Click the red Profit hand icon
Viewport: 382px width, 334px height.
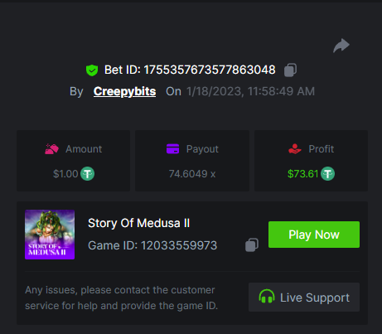(295, 149)
